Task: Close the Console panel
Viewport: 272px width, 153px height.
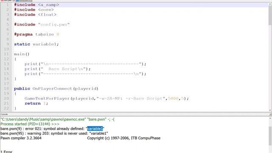Action: (270, 114)
